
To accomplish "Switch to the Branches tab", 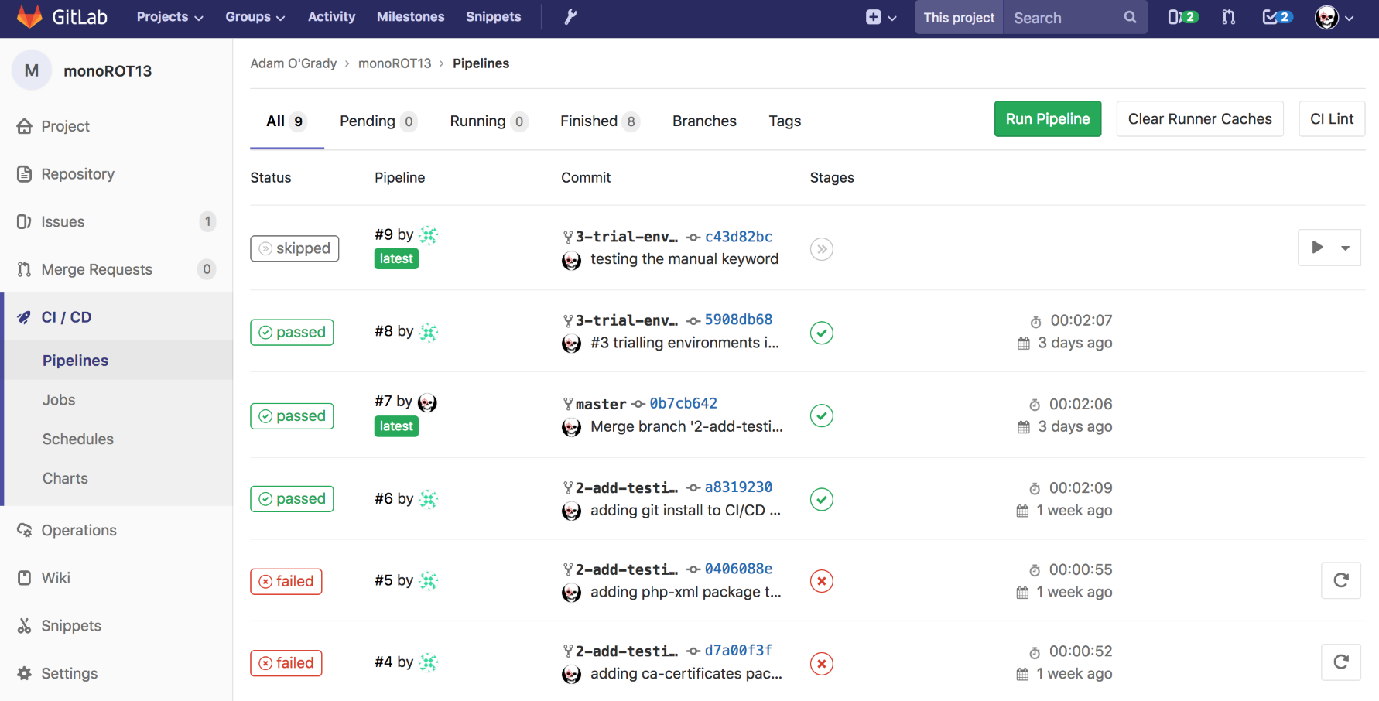I will click(x=704, y=121).
